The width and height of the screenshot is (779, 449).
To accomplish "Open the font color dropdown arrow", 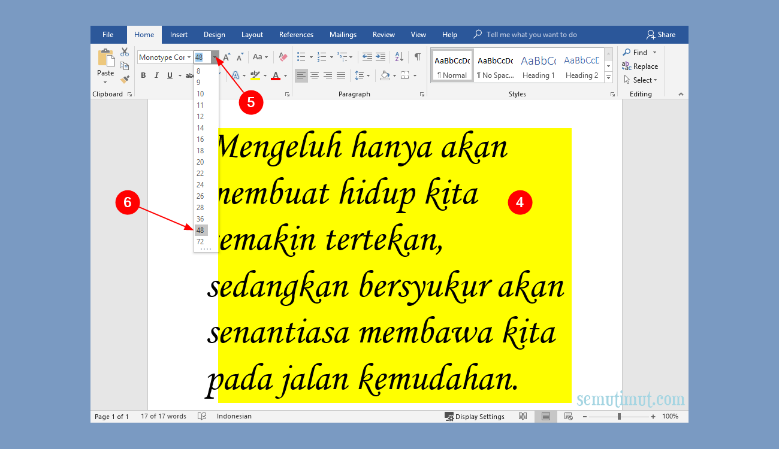I will coord(285,75).
